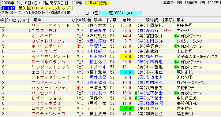Image resolution: width=221 pixels, height=117 pixels.
Task: Select horse オルネーロ
Action: 42,36
